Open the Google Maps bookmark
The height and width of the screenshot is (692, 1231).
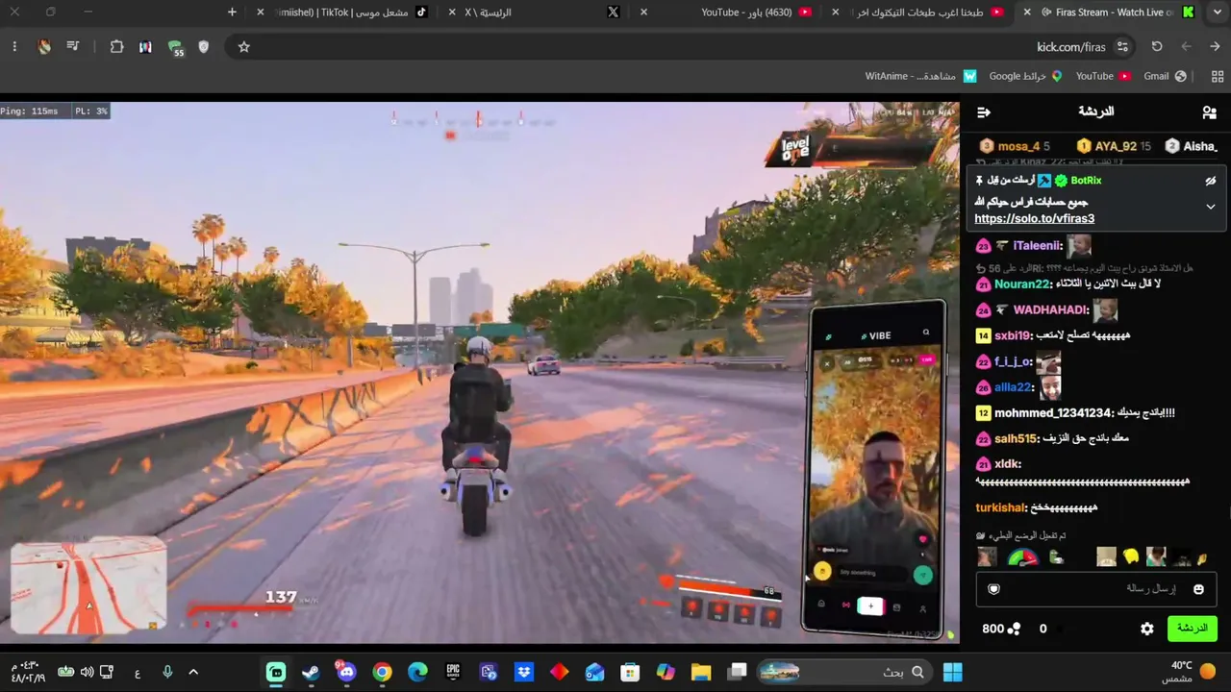[1025, 76]
